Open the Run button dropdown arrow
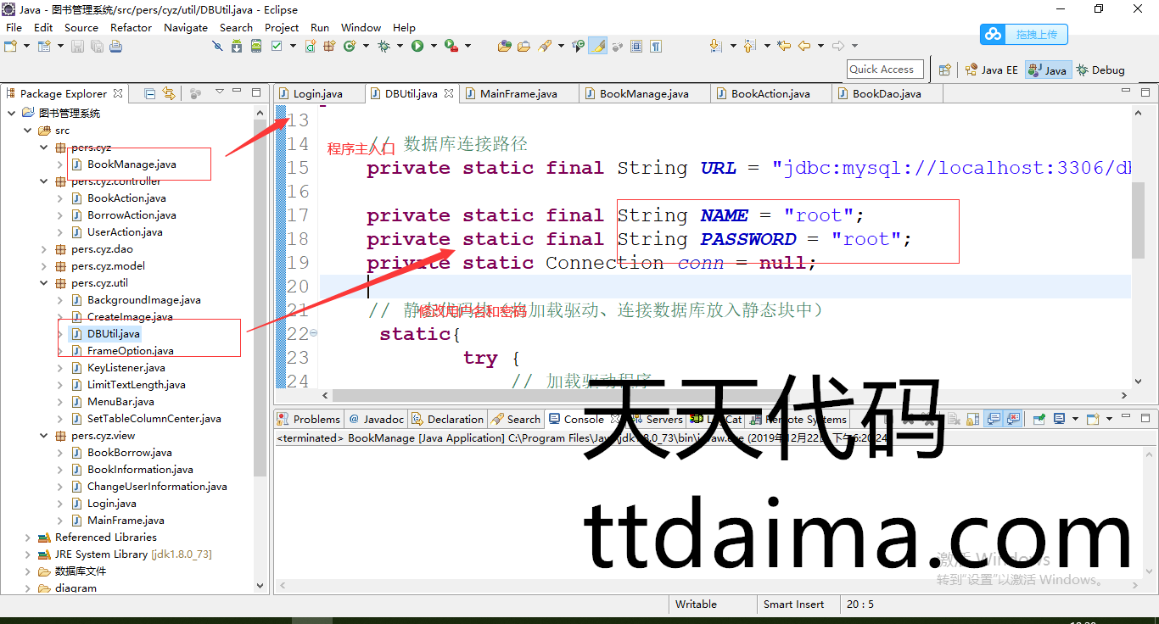This screenshot has height=624, width=1159. [433, 46]
